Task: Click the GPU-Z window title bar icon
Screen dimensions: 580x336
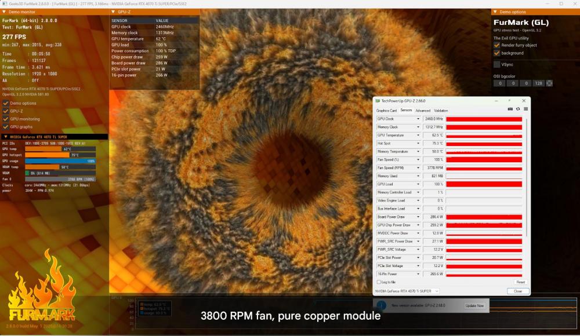Action: (x=378, y=100)
